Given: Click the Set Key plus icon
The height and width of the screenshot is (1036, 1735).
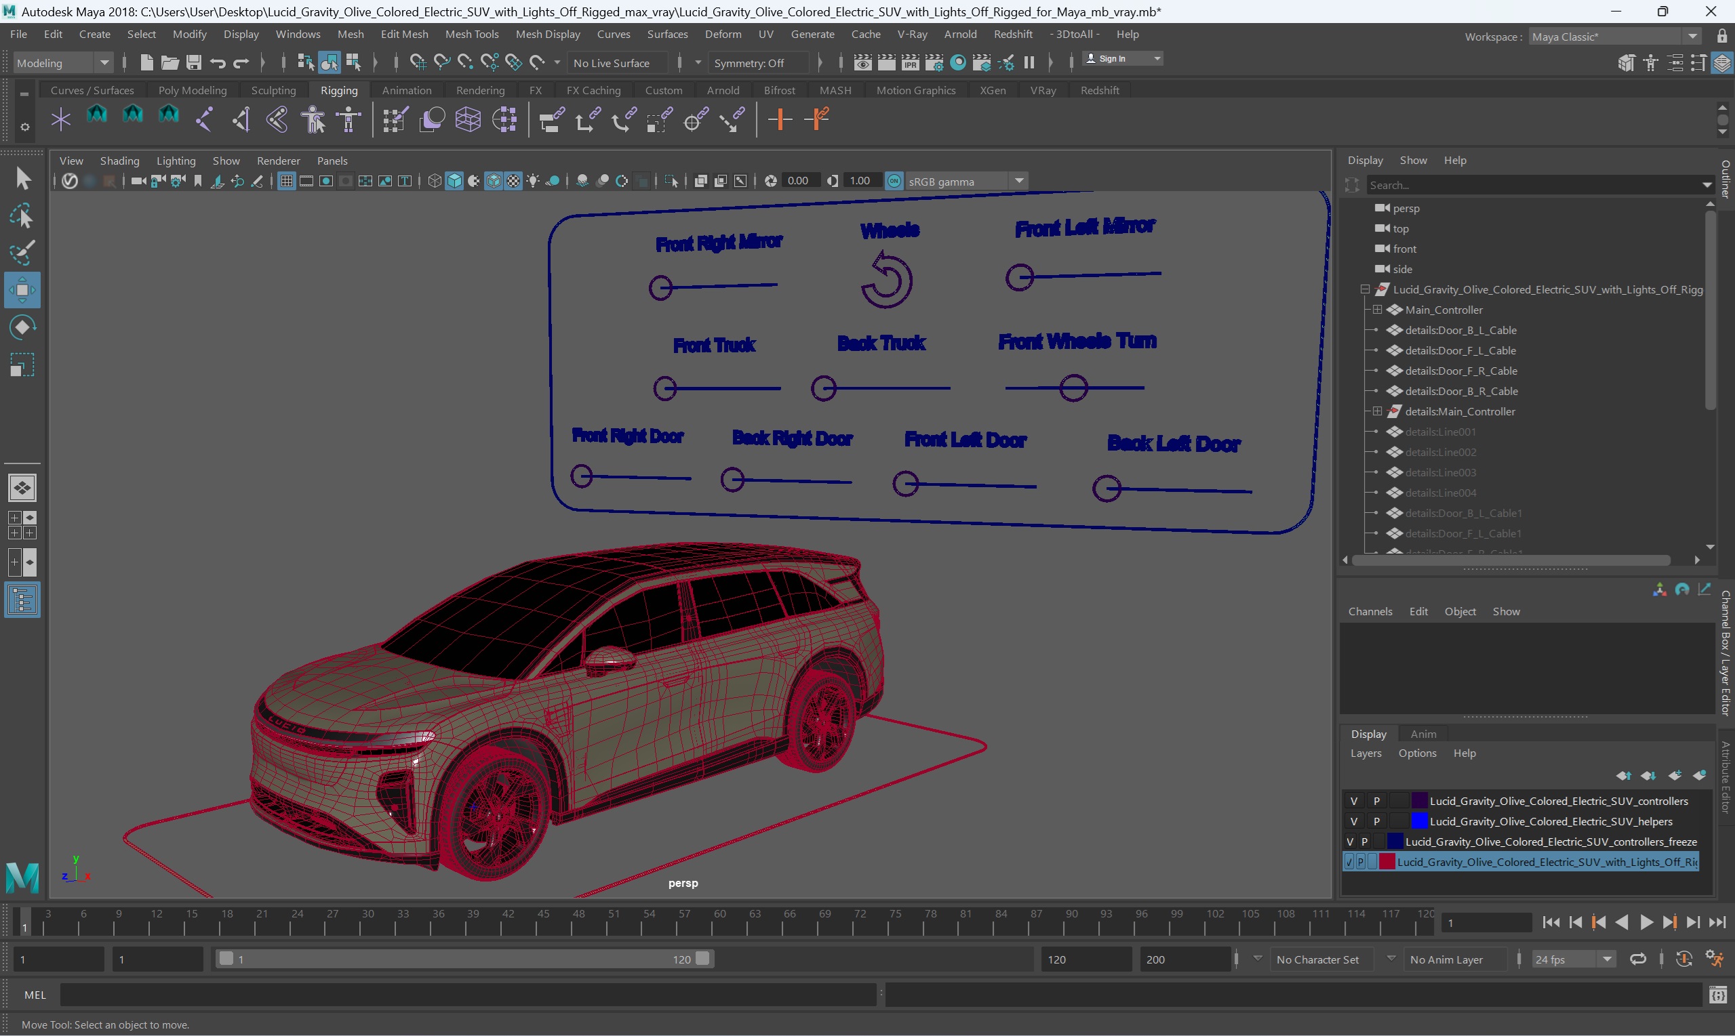Looking at the screenshot, I should (780, 119).
